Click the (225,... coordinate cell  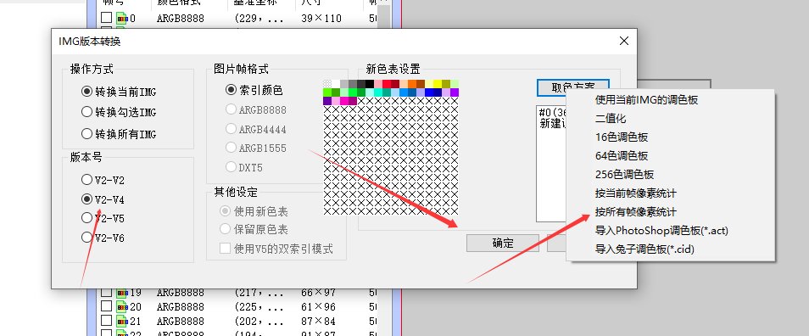pyautogui.click(x=259, y=306)
